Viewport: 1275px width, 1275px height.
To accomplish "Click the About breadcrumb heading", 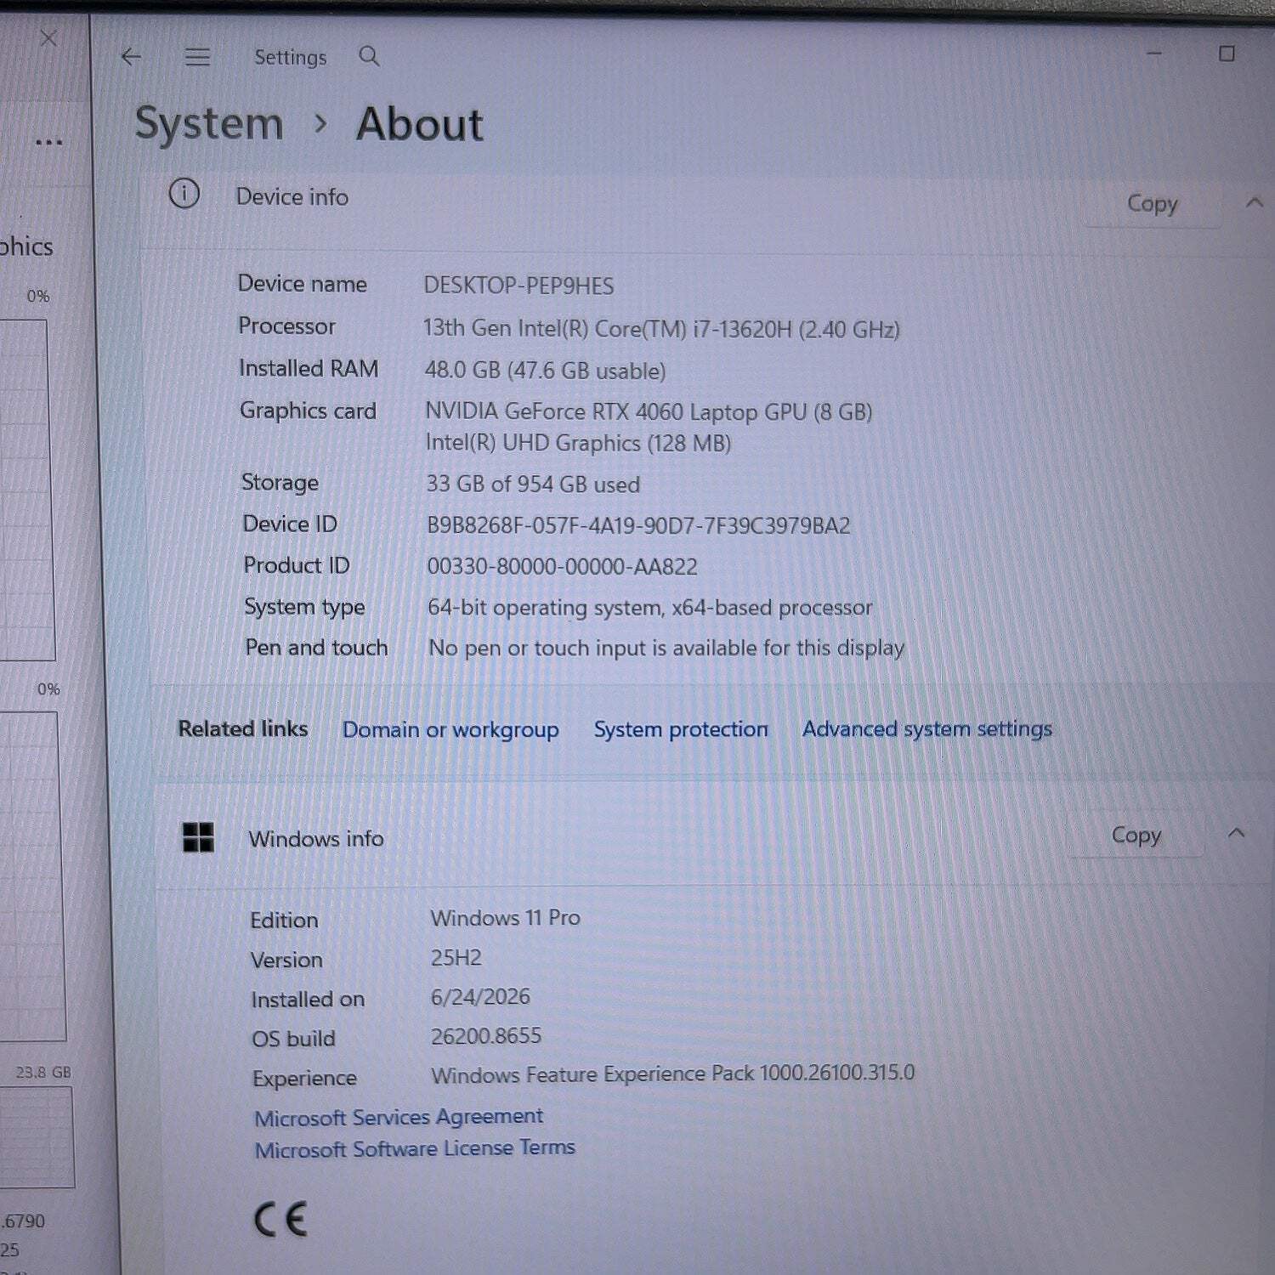I will tap(419, 125).
